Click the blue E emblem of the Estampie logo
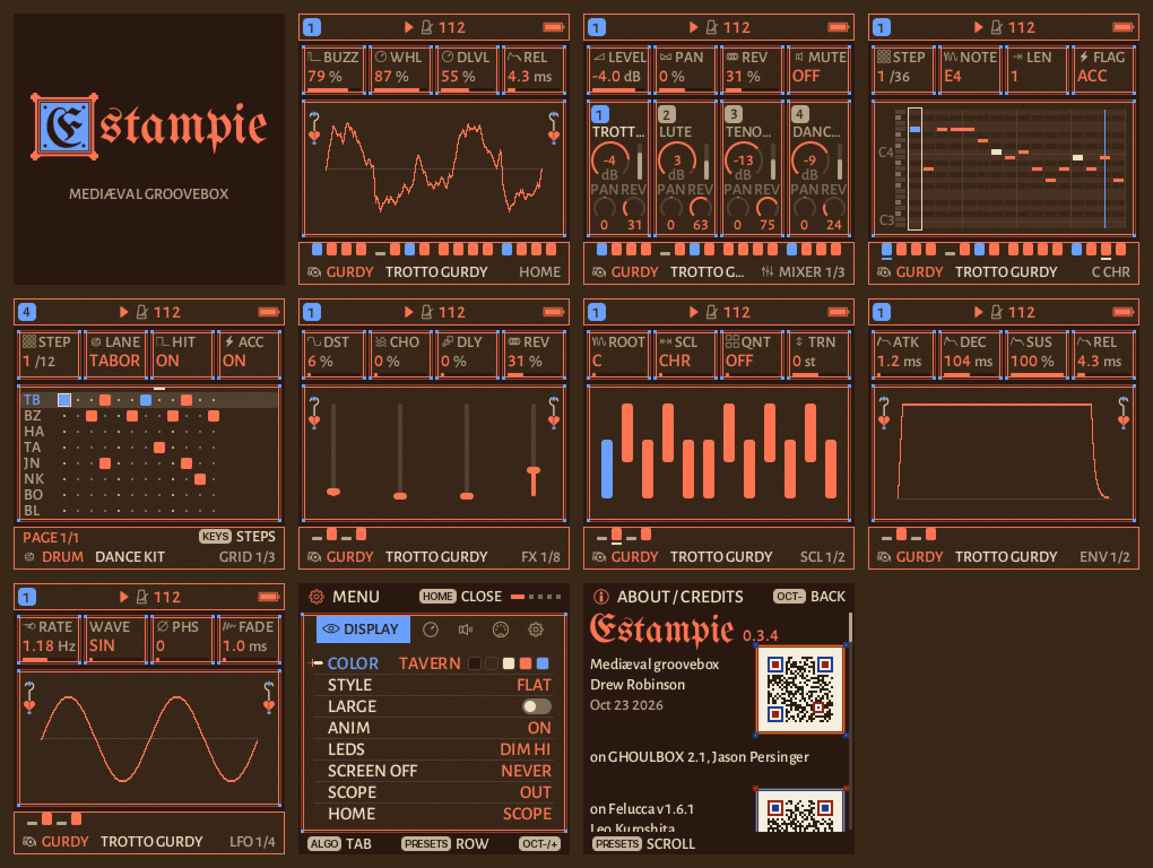 coord(64,126)
